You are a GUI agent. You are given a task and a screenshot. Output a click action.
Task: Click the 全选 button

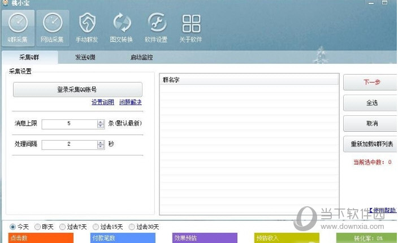(x=371, y=103)
